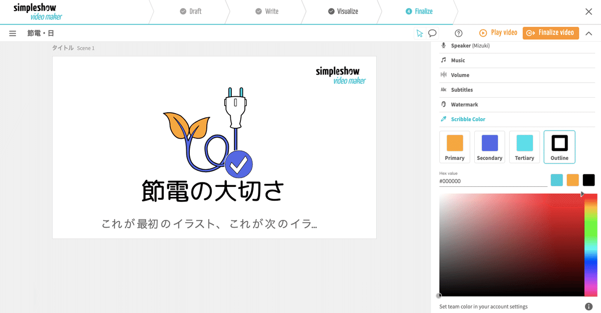The width and height of the screenshot is (601, 313).
Task: Go to the Draft step
Action: (191, 12)
